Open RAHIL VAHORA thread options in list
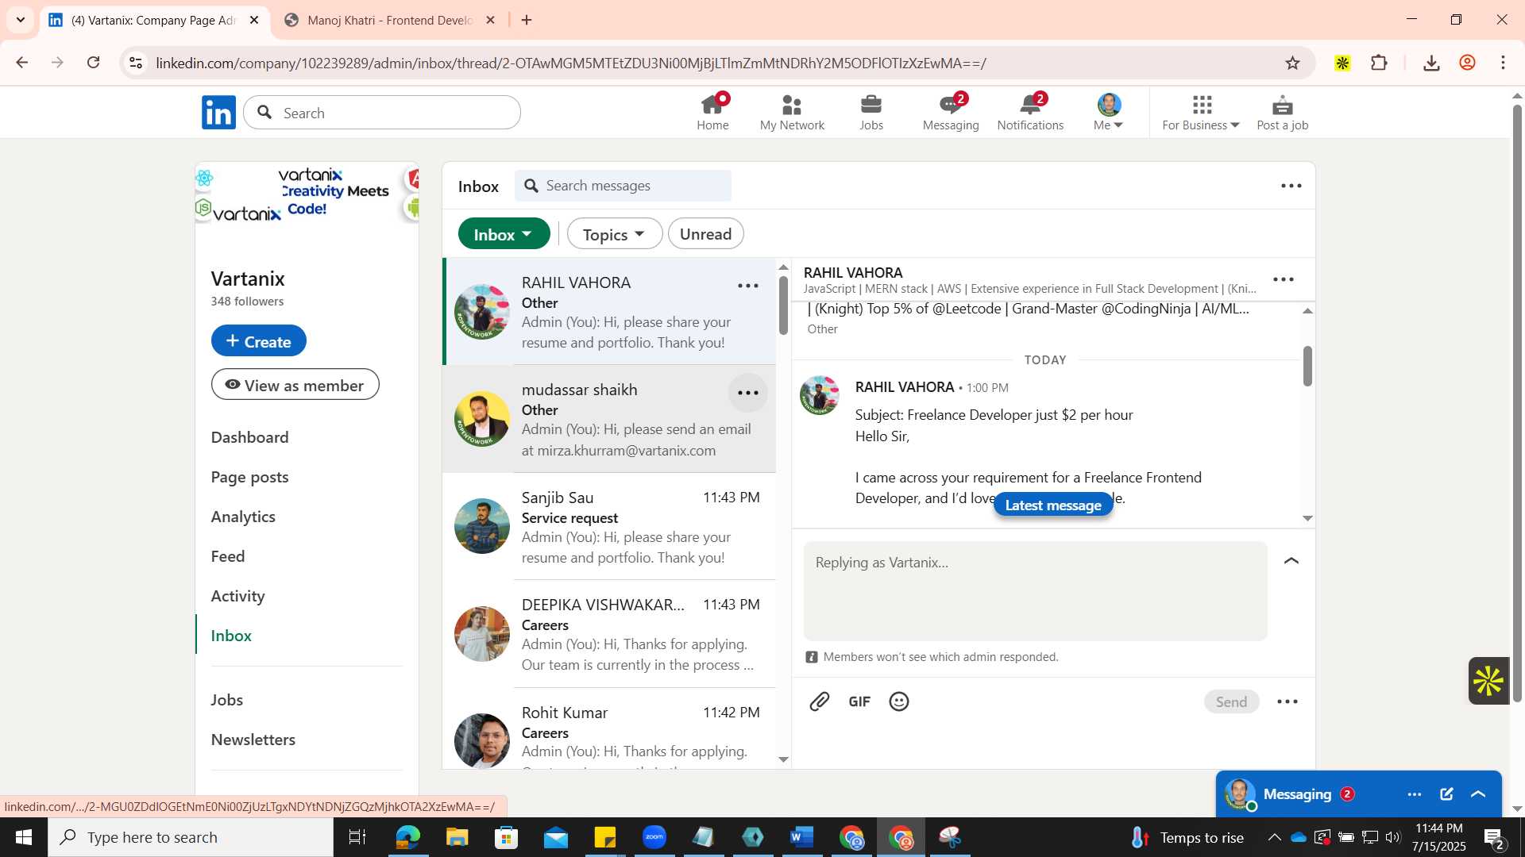1525x857 pixels. [x=748, y=286]
